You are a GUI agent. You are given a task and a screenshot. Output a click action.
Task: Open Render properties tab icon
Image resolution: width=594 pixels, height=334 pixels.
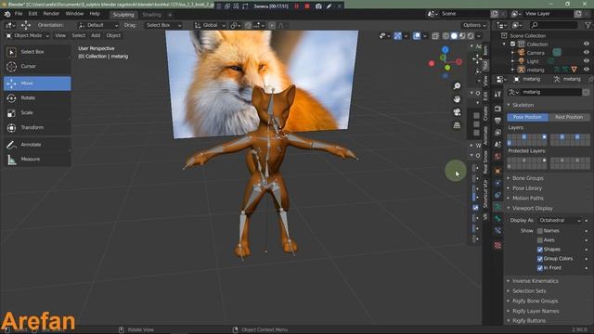pyautogui.click(x=497, y=109)
